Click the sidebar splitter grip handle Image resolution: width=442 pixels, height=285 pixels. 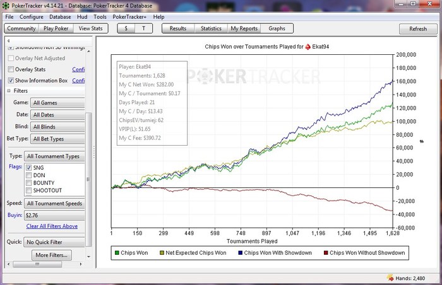[x=94, y=152]
